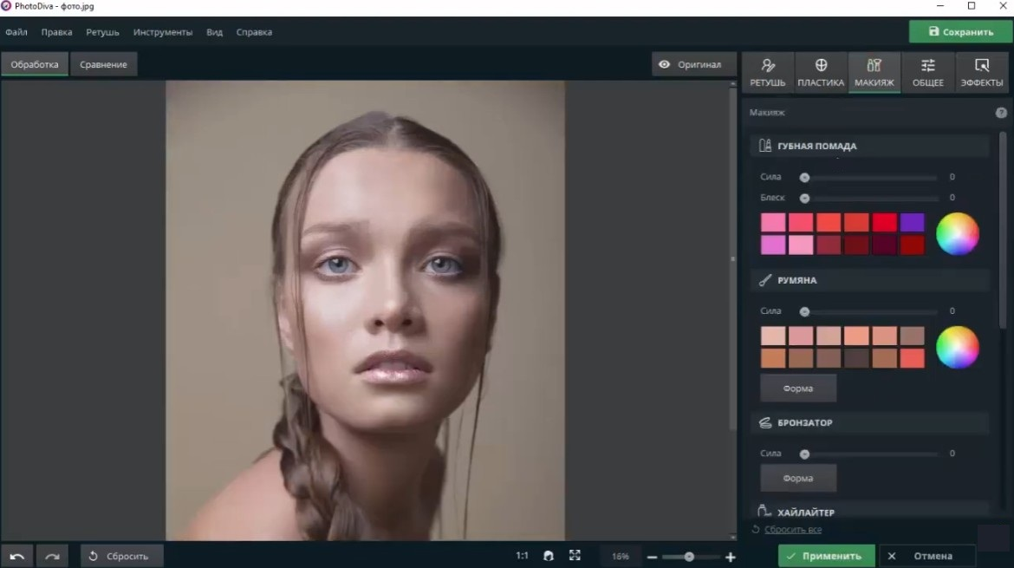This screenshot has width=1014, height=568.
Task: Open the Вид menu
Action: click(x=215, y=32)
